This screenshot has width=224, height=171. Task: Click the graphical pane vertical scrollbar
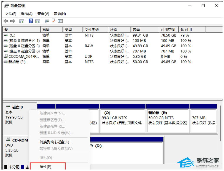(220, 123)
